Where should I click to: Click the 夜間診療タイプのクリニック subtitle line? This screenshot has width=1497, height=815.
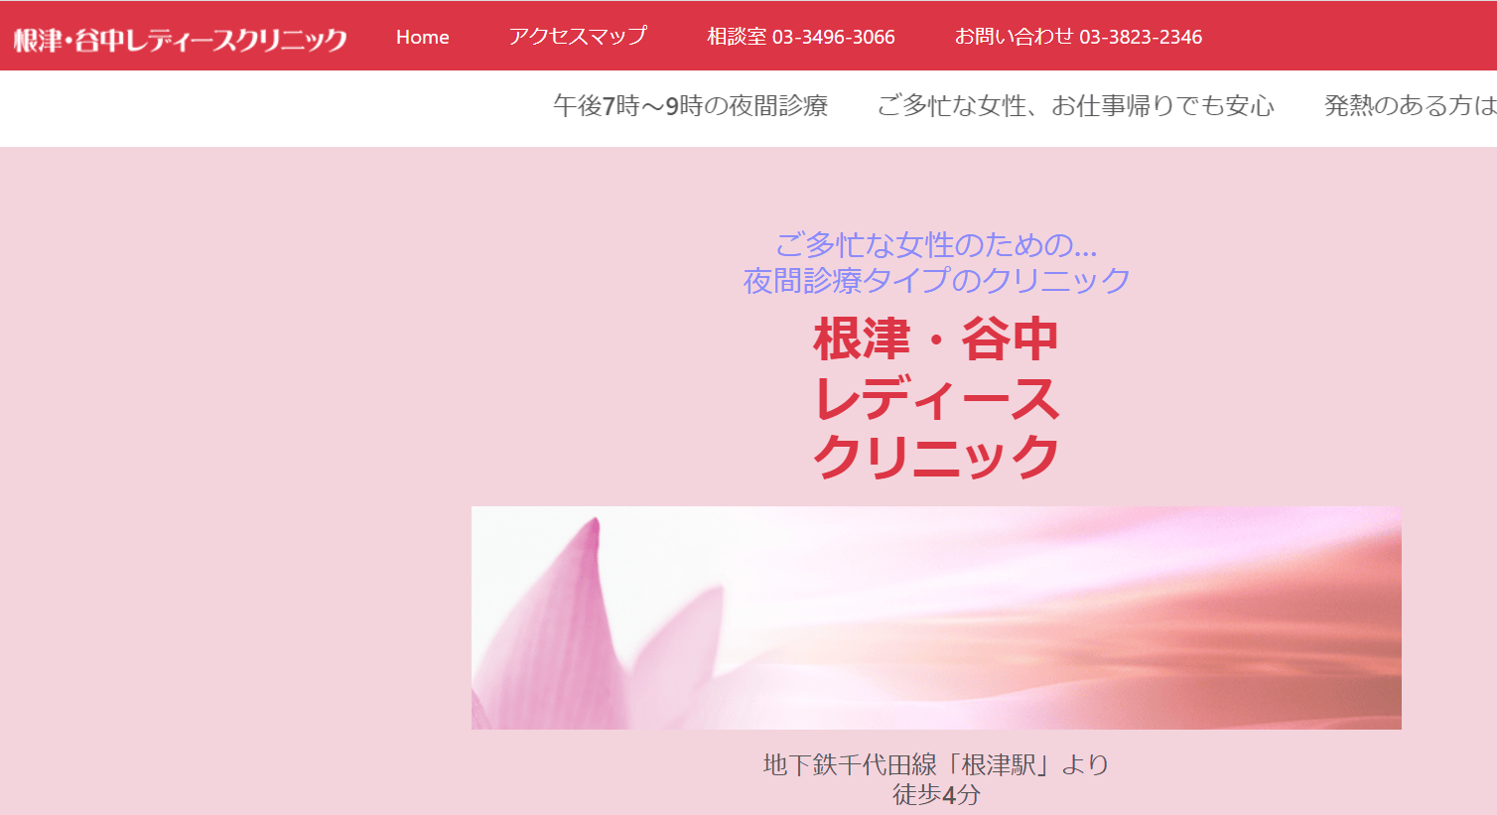pyautogui.click(x=936, y=280)
